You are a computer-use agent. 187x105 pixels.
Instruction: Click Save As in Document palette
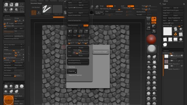[83, 5]
